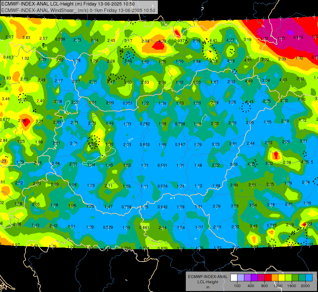Click the wind shear value '4.35'
The image size is (318, 292).
tap(305, 162)
